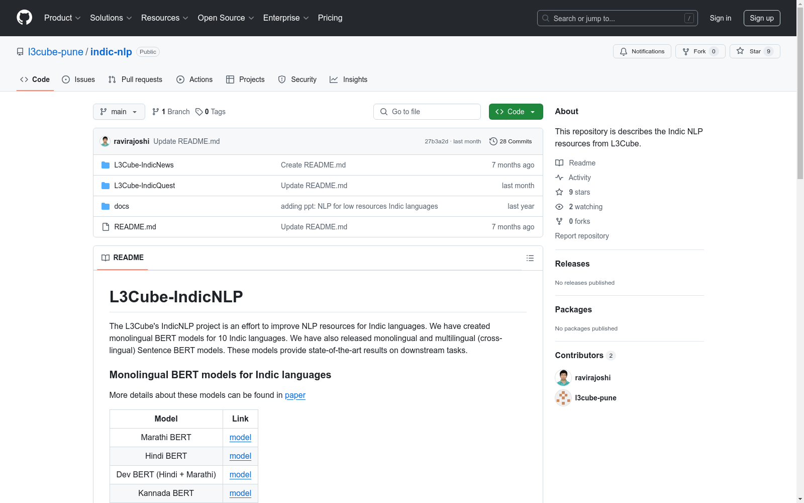Expand the green Code dropdown button
804x503 pixels.
point(516,112)
